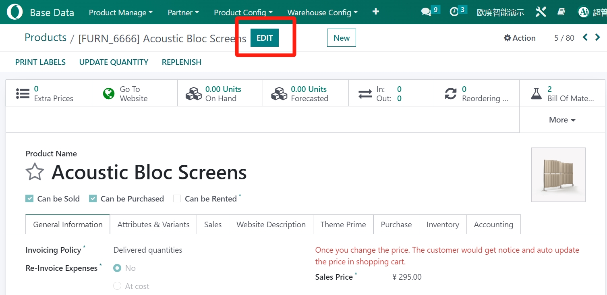Toggle the Can be Purchased checkbox
Screen dimensions: 607x295
93,199
